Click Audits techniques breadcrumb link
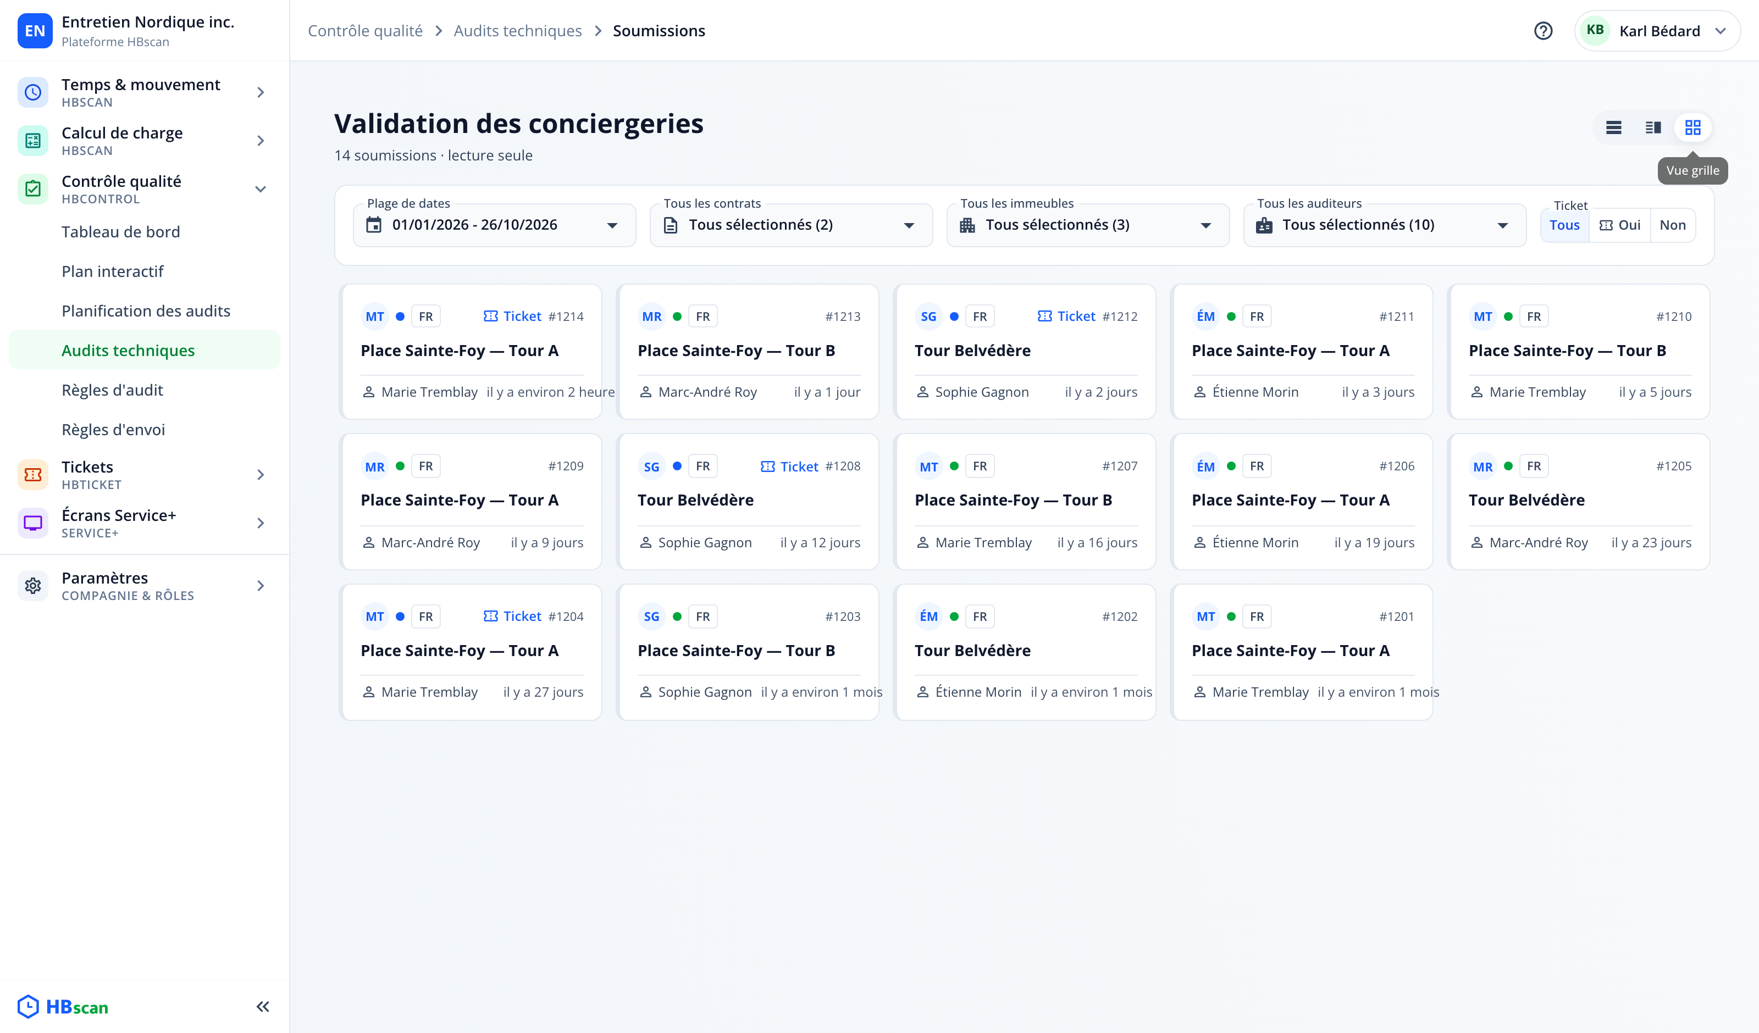 tap(517, 31)
